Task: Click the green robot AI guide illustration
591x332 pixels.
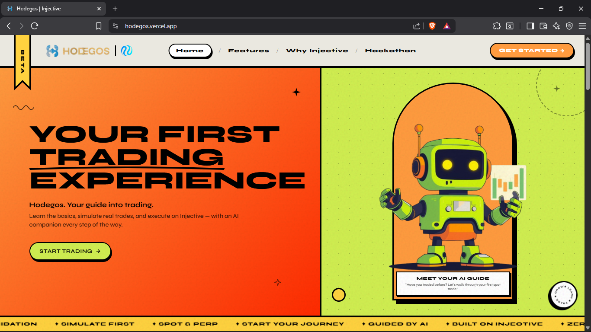Action: click(x=452, y=197)
